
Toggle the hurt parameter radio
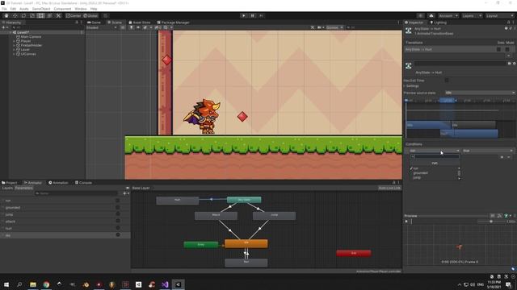pyautogui.click(x=117, y=228)
